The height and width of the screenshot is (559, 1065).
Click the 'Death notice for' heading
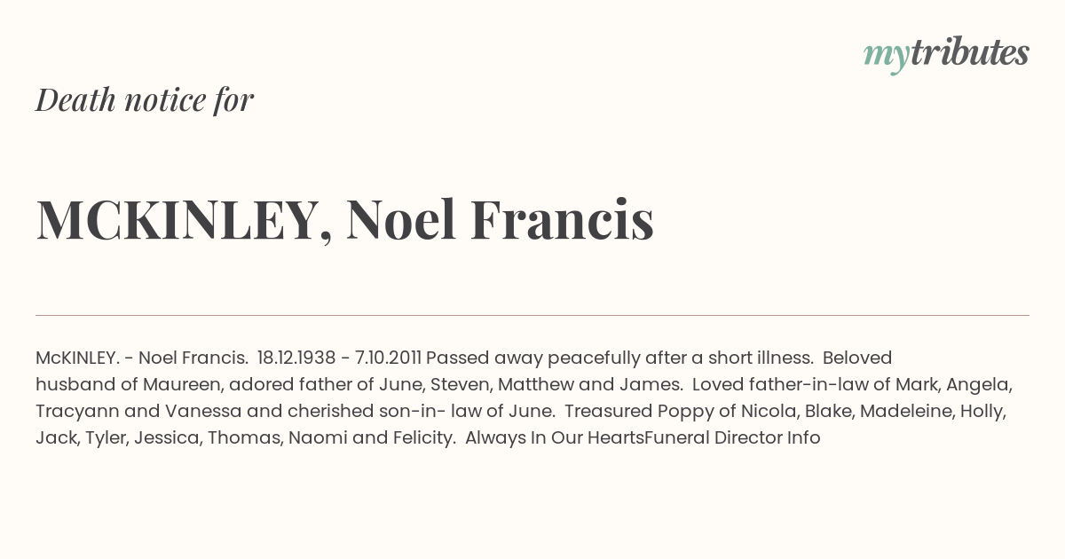145,100
